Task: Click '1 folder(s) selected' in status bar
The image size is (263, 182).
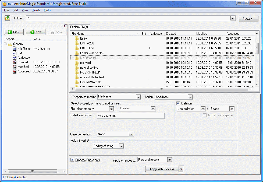Action: 15,177
